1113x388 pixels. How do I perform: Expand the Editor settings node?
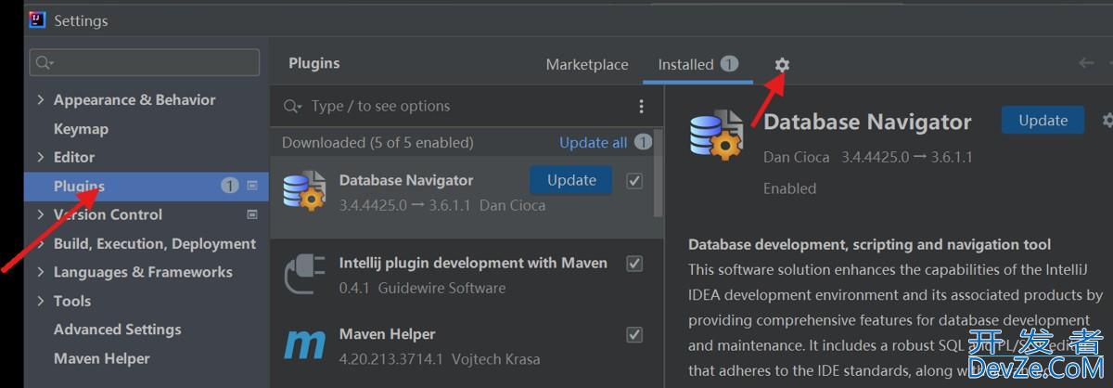(x=40, y=157)
